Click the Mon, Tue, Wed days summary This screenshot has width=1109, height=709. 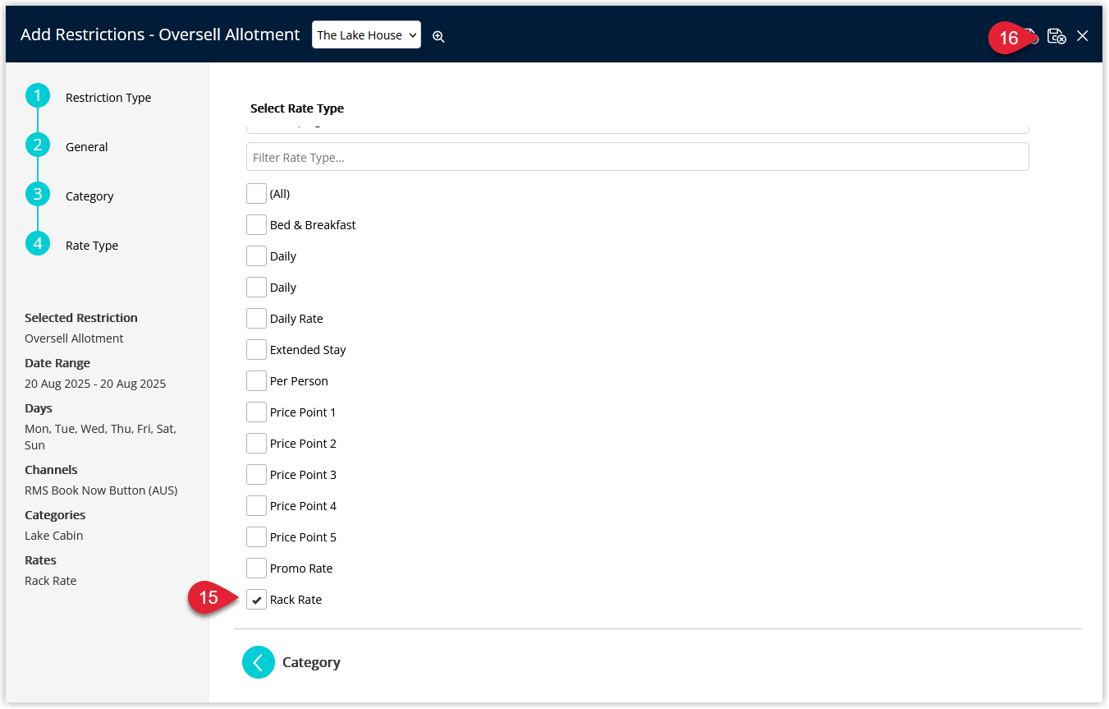[100, 437]
